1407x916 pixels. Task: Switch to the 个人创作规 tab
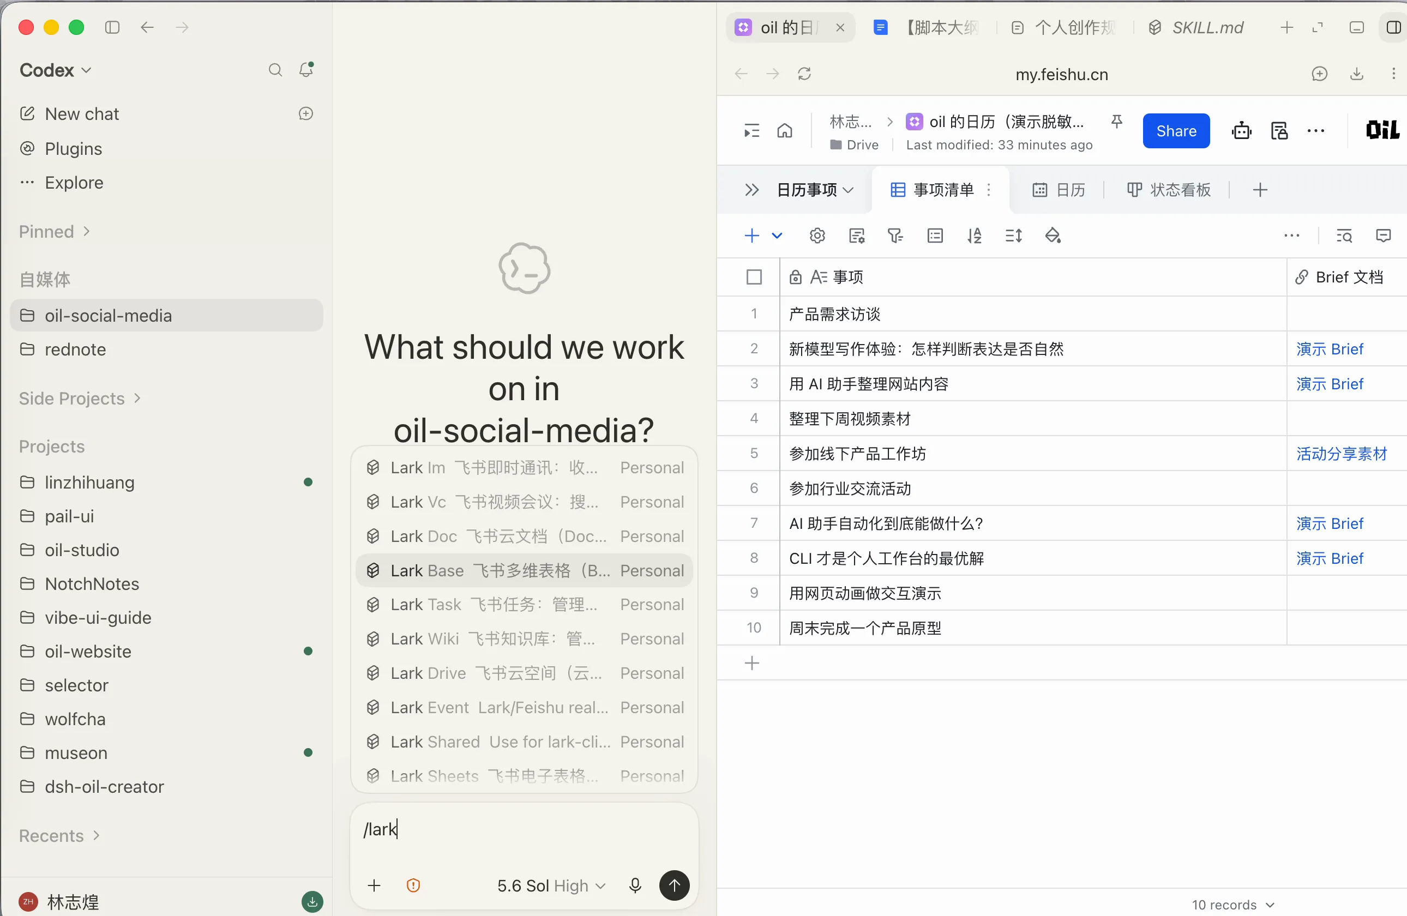tap(1063, 27)
